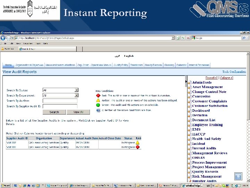Click the browser Back arrow button
250x188 pixels.
coord(3,38)
